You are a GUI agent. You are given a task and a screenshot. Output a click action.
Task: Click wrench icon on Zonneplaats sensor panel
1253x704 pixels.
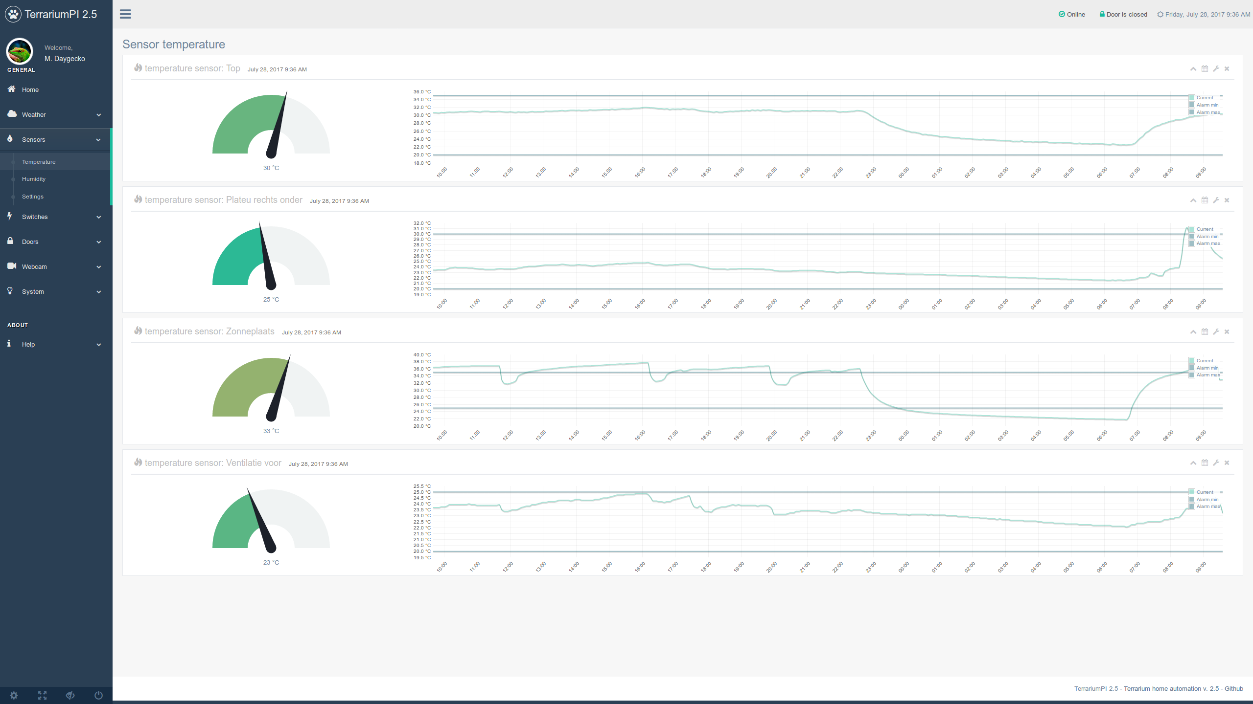[x=1216, y=332]
